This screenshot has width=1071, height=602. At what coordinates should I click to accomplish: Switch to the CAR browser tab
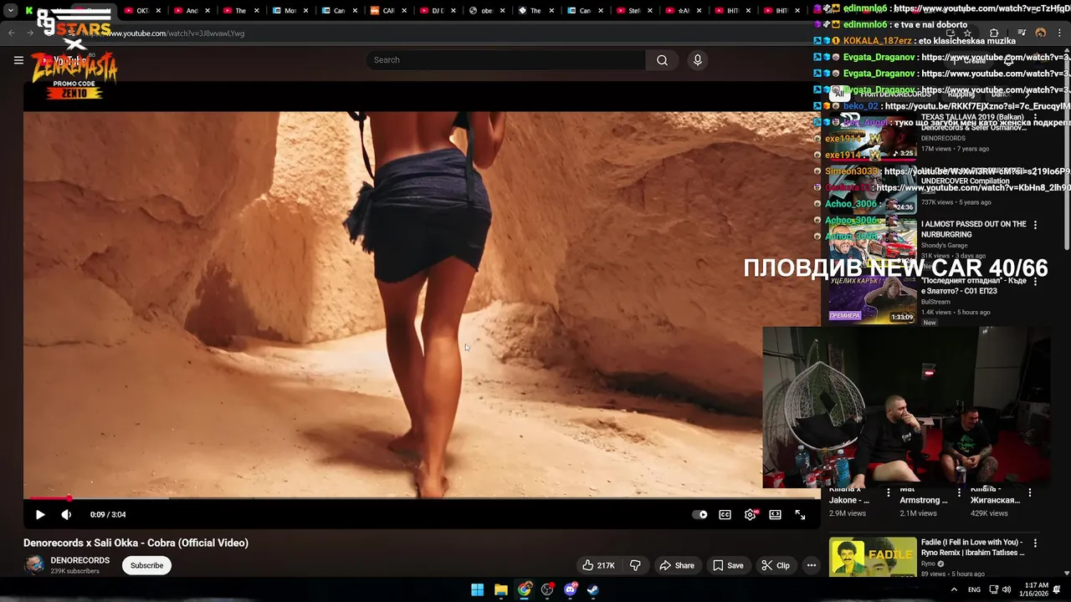(388, 11)
